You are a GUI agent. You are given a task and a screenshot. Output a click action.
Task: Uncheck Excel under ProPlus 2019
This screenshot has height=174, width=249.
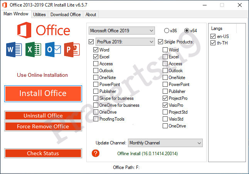pyautogui.click(x=96, y=57)
